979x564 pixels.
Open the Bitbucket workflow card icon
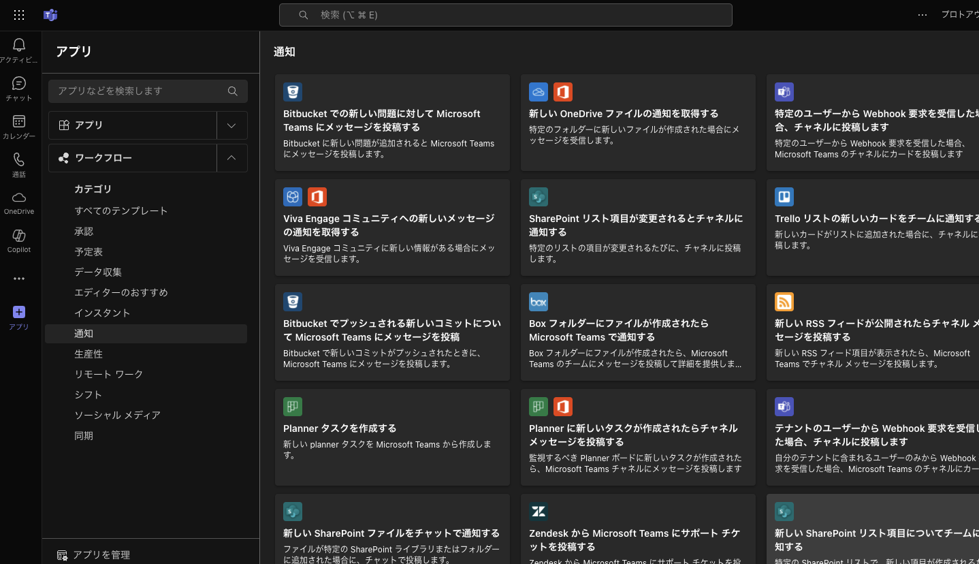point(293,92)
